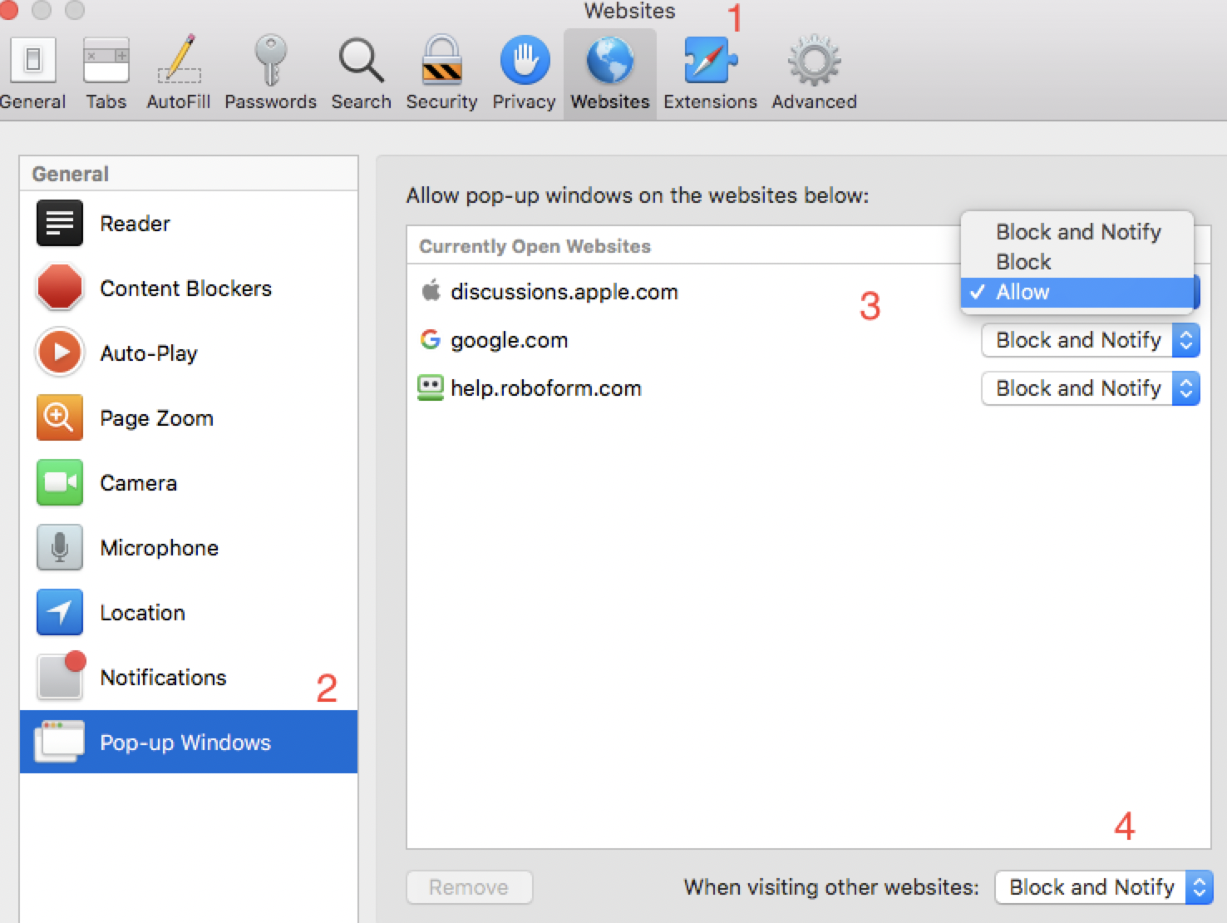The image size is (1227, 923).
Task: Click the Location arrow icon
Action: (x=60, y=612)
